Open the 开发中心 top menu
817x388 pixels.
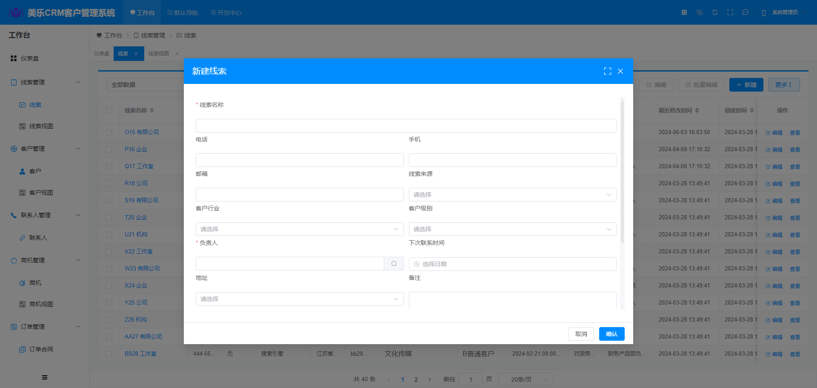tap(226, 13)
